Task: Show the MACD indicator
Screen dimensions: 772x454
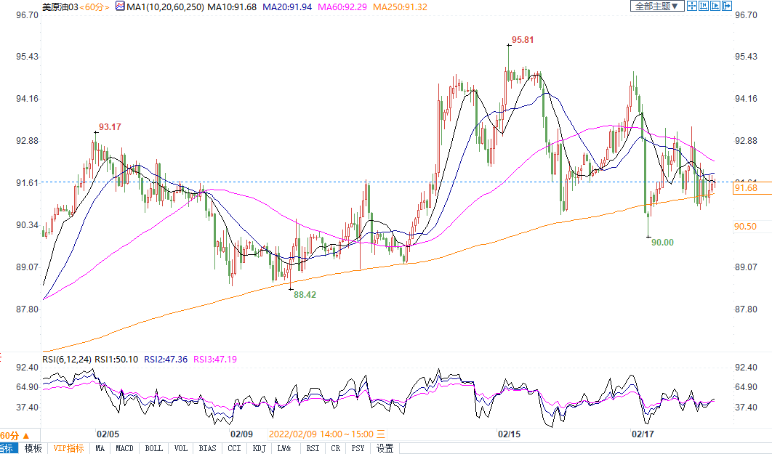Action: [124, 448]
